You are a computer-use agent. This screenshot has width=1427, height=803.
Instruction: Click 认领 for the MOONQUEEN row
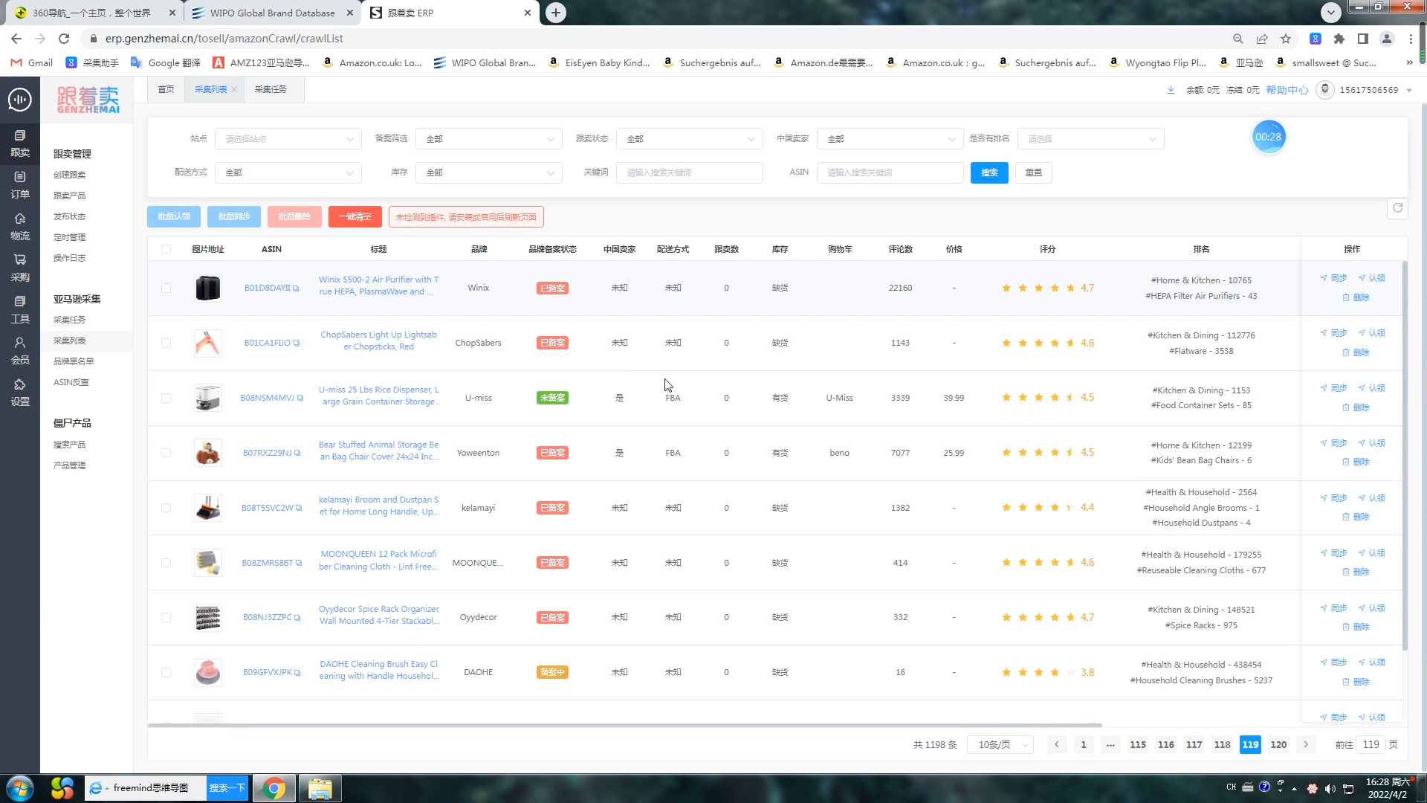[x=1371, y=553]
